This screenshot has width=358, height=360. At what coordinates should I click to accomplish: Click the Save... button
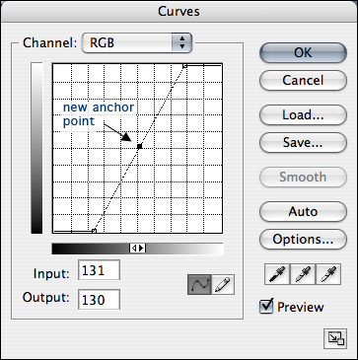[303, 142]
